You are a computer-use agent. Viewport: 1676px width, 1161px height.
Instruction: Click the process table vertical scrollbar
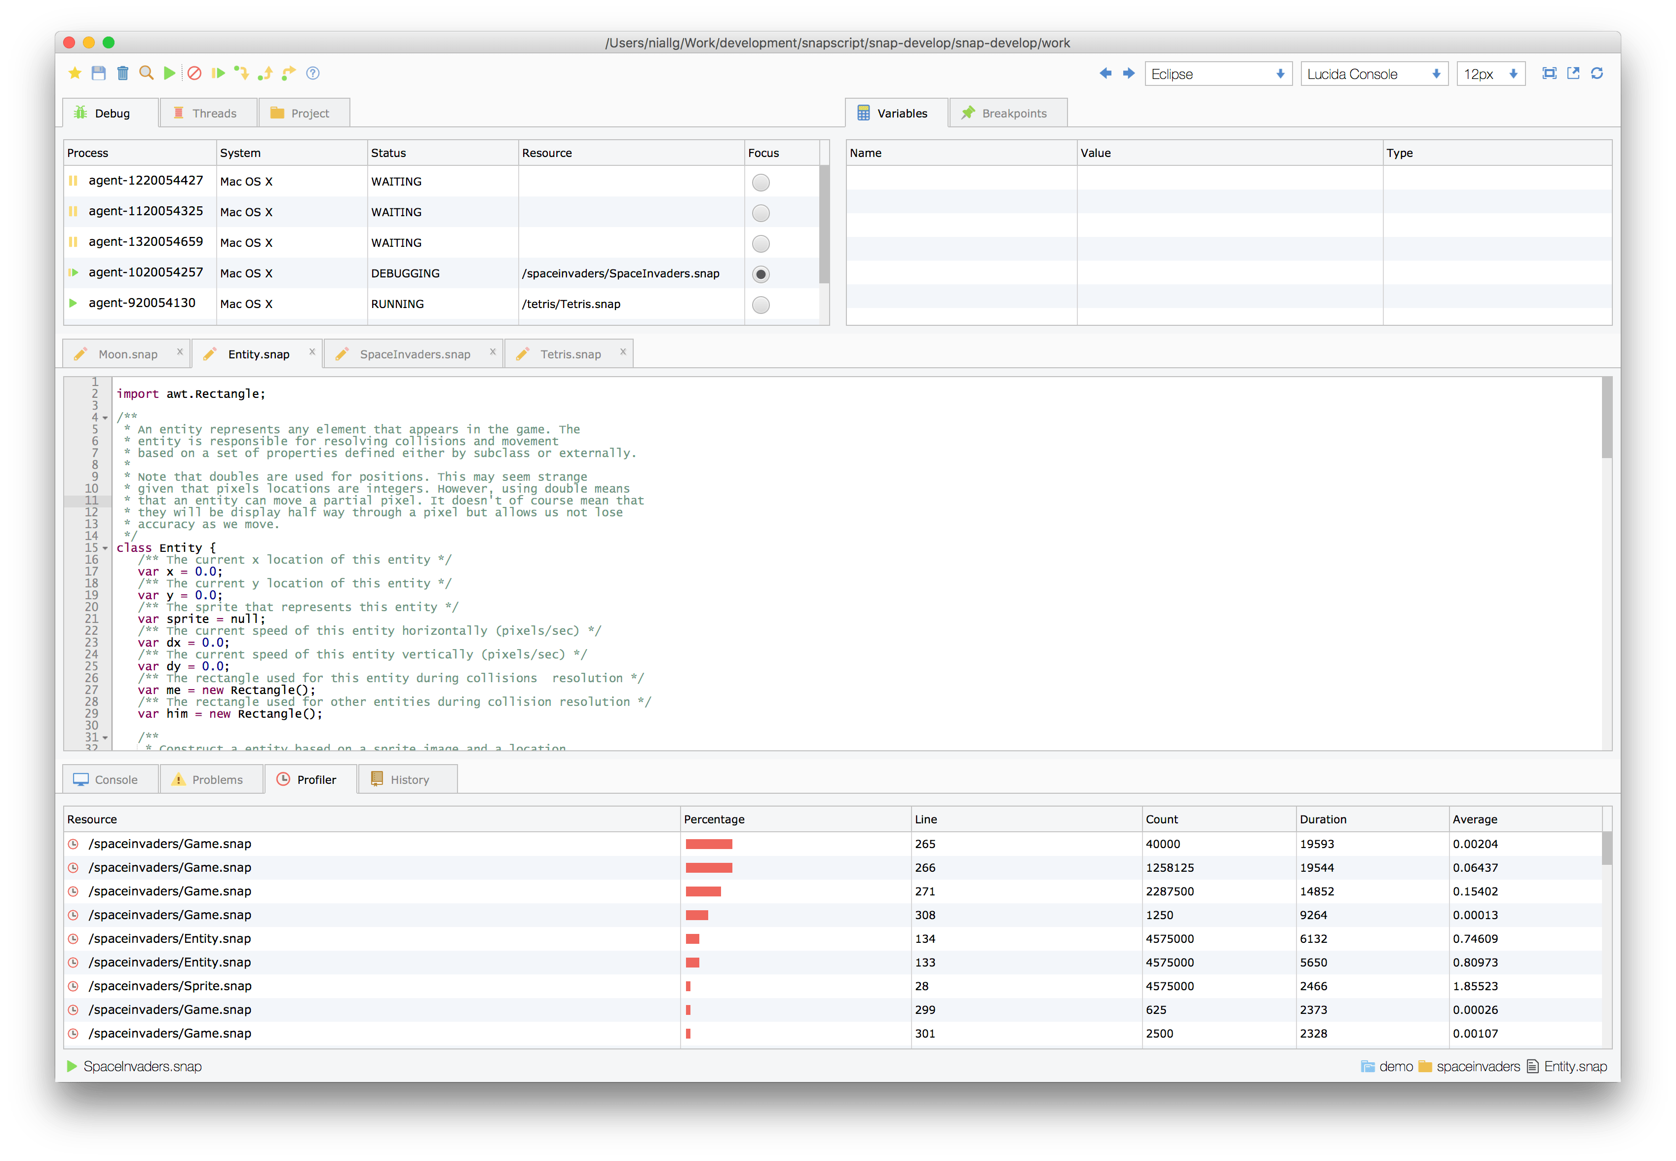pos(824,224)
